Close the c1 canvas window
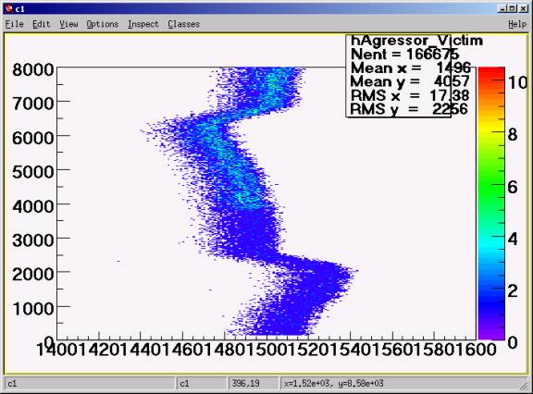The height and width of the screenshot is (394, 533). [523, 9]
